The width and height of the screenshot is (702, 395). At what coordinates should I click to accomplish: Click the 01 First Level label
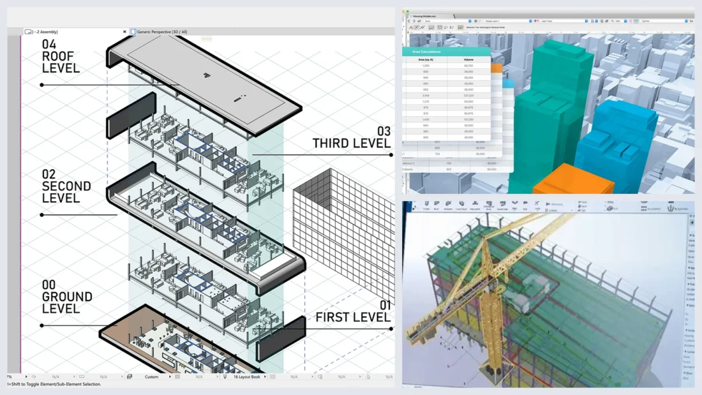pyautogui.click(x=353, y=311)
